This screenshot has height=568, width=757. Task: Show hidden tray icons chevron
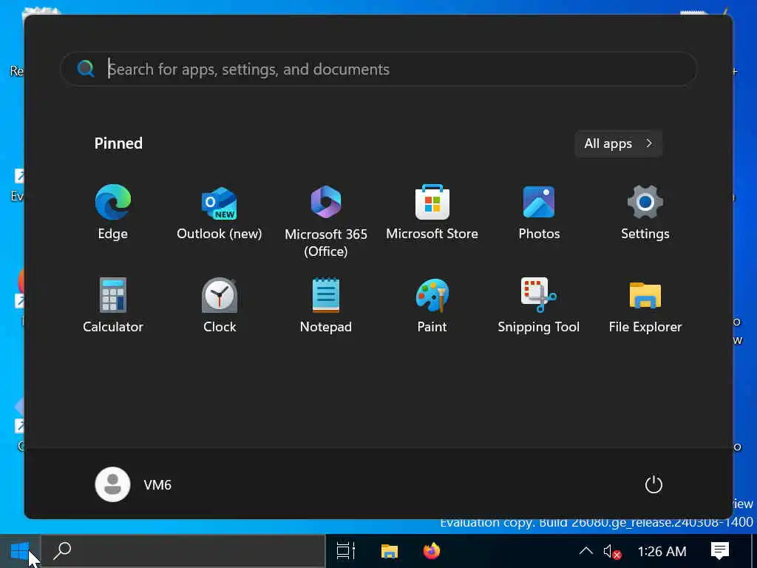click(585, 551)
